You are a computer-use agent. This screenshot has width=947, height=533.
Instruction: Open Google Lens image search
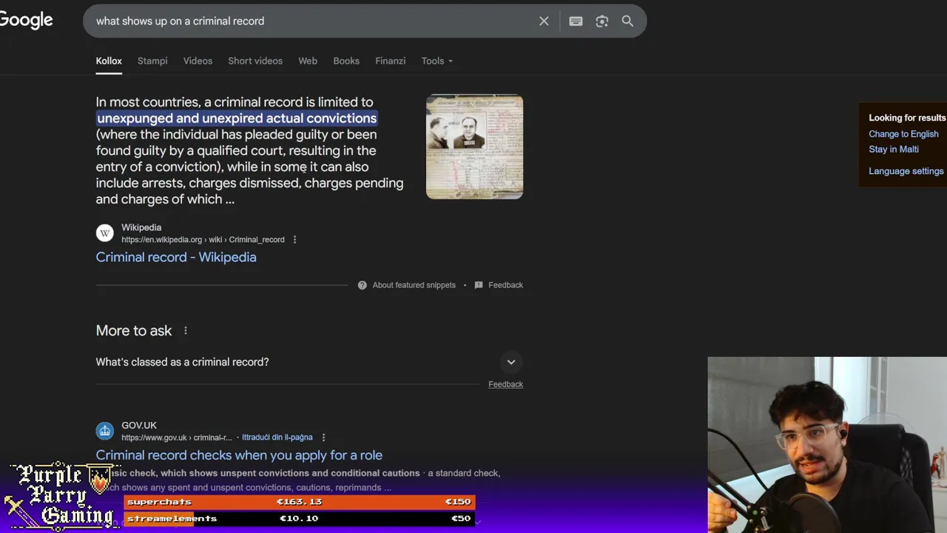tap(601, 21)
